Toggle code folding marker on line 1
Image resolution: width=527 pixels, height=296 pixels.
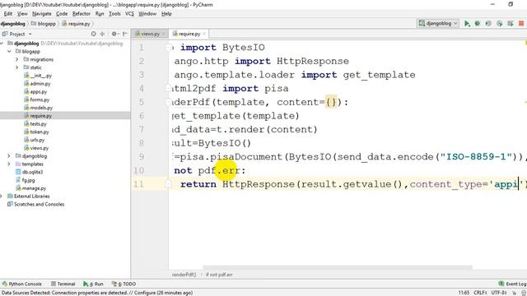pyautogui.click(x=168, y=48)
